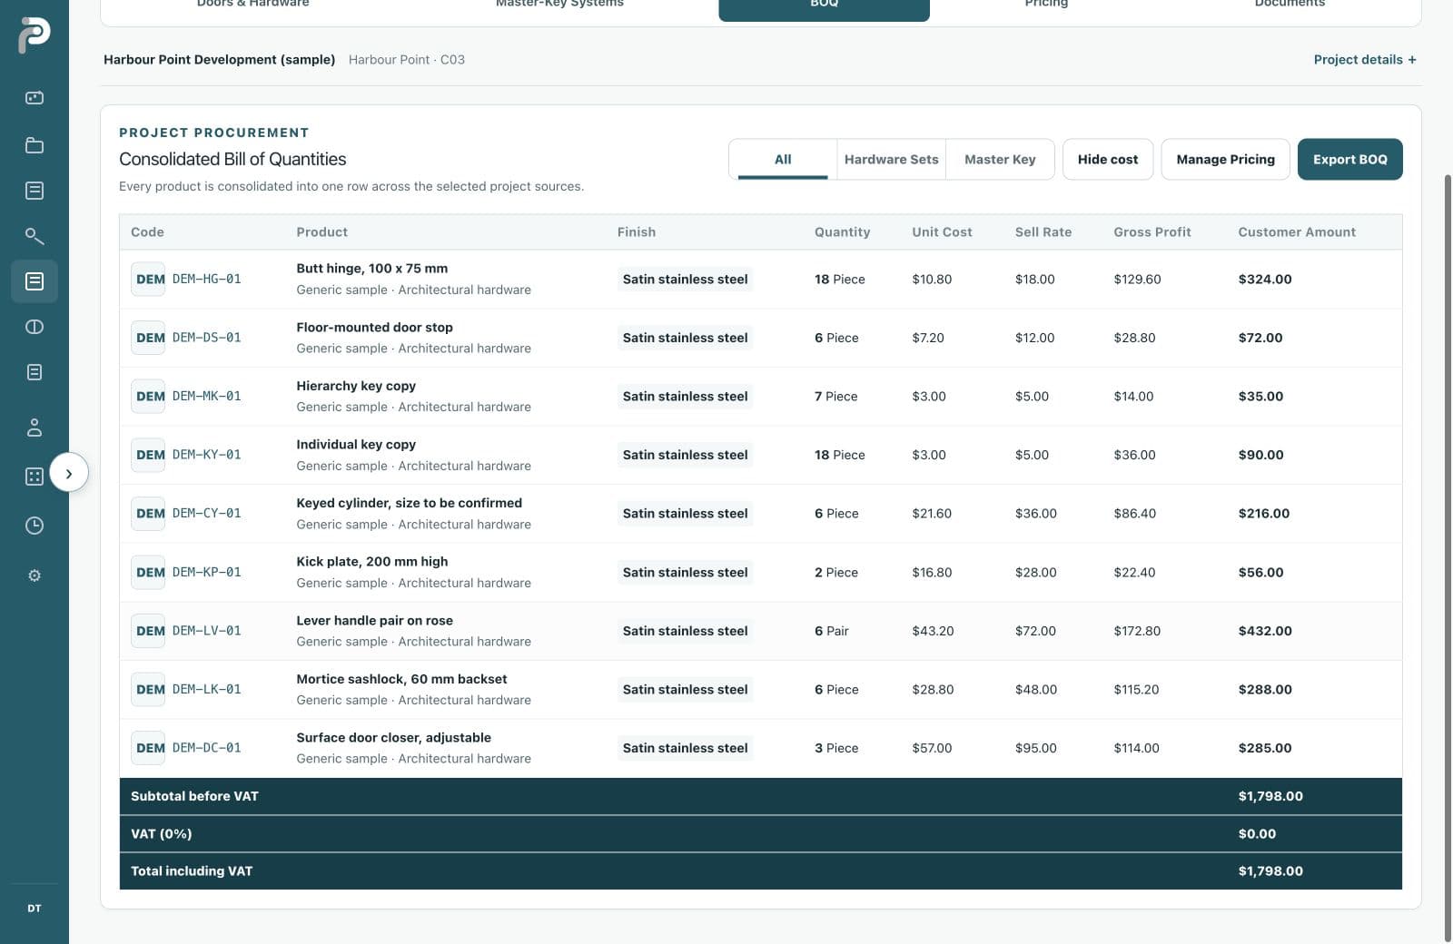Click the Gross Profit column header

(x=1152, y=232)
